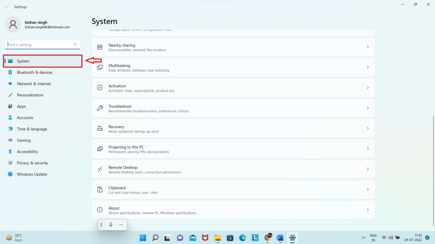Open the About row
Screen dimensions: 435x244
[x=233, y=210]
